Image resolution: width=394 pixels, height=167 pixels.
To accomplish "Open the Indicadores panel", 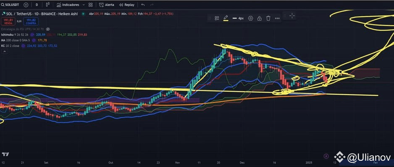I will [x=68, y=5].
